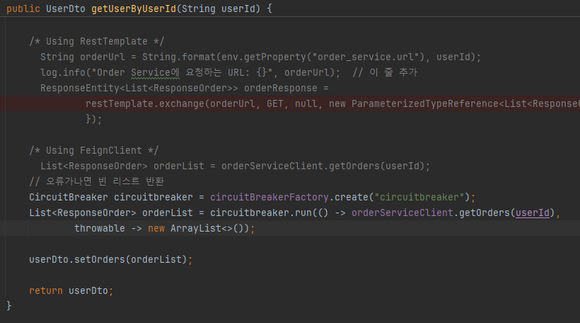Click the 'public' keyword
This screenshot has width=580, height=323.
[23, 8]
